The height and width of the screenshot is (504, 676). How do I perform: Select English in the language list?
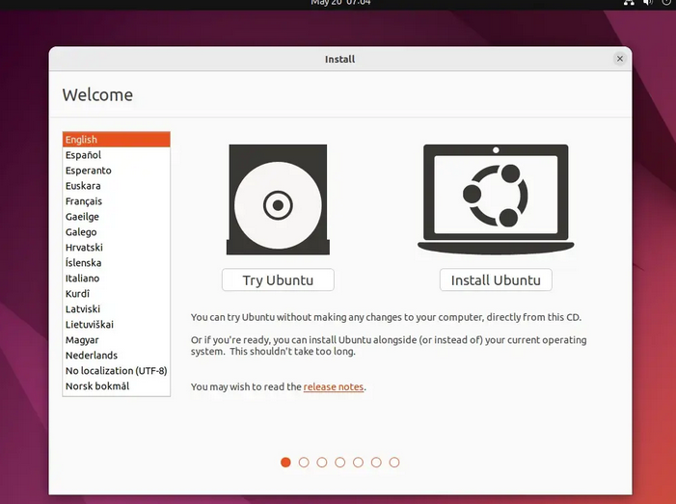117,140
